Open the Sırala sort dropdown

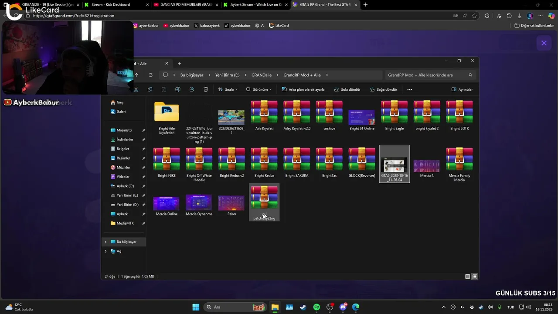[x=228, y=89]
